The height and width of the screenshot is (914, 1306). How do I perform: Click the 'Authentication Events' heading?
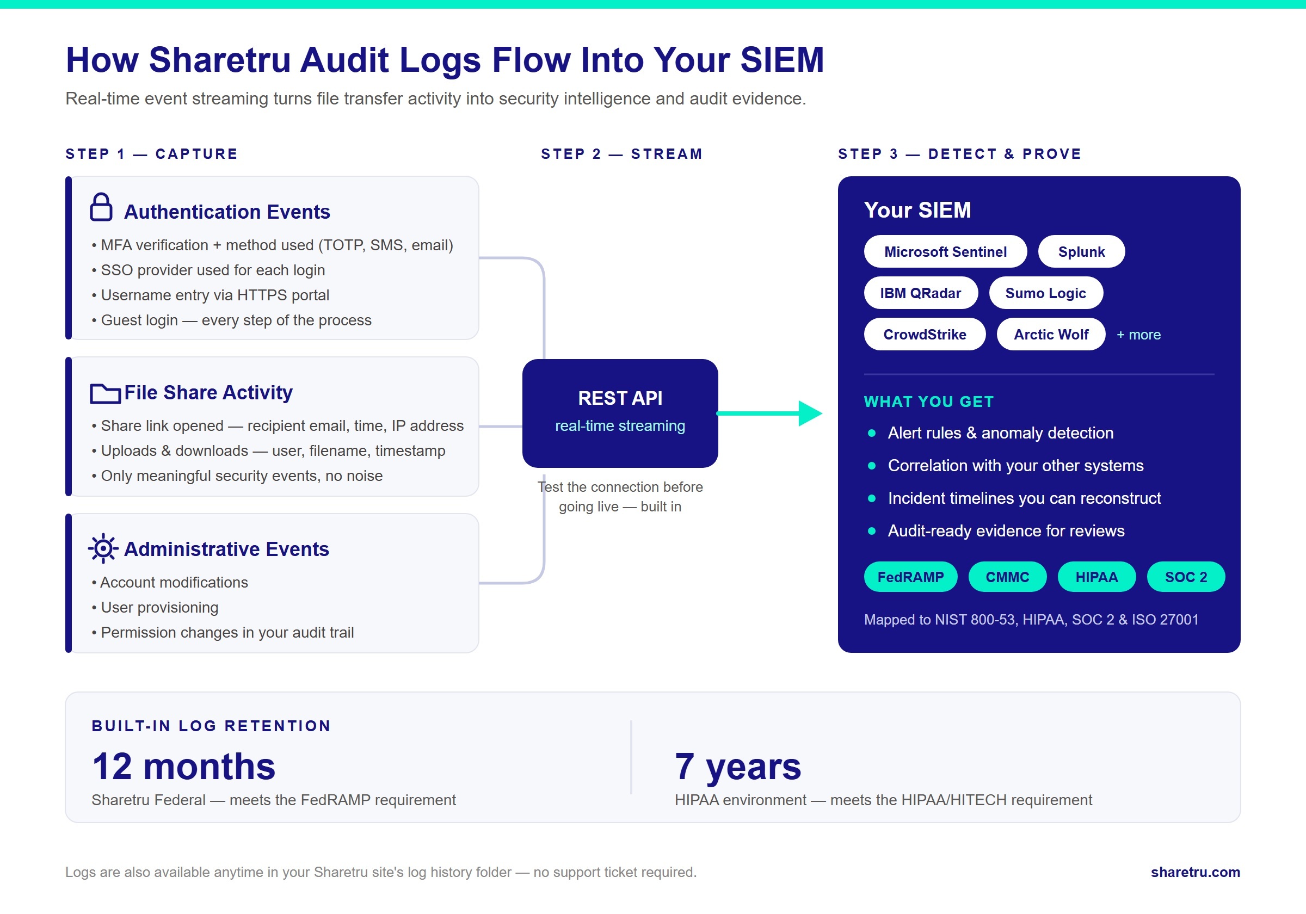point(227,212)
